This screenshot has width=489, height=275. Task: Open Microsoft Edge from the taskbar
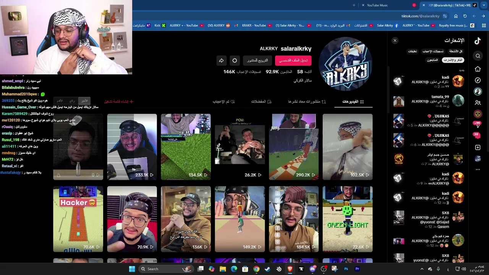tap(234, 269)
